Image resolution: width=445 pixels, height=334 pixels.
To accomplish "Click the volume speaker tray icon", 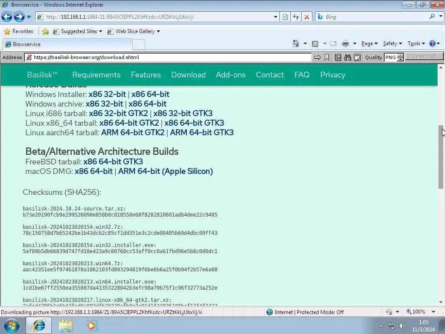I will tap(402, 326).
